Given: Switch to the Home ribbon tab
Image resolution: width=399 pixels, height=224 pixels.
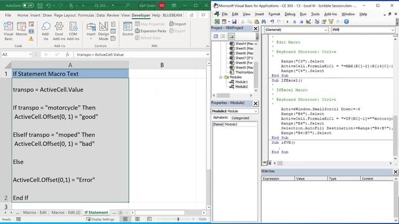Looking at the screenshot, I should click(22, 15).
